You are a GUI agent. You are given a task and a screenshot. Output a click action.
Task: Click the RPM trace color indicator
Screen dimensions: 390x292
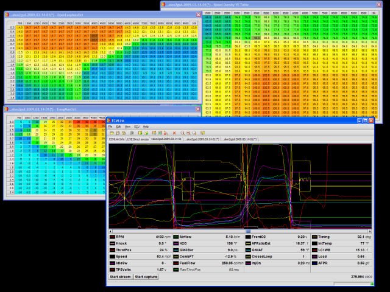(112, 236)
